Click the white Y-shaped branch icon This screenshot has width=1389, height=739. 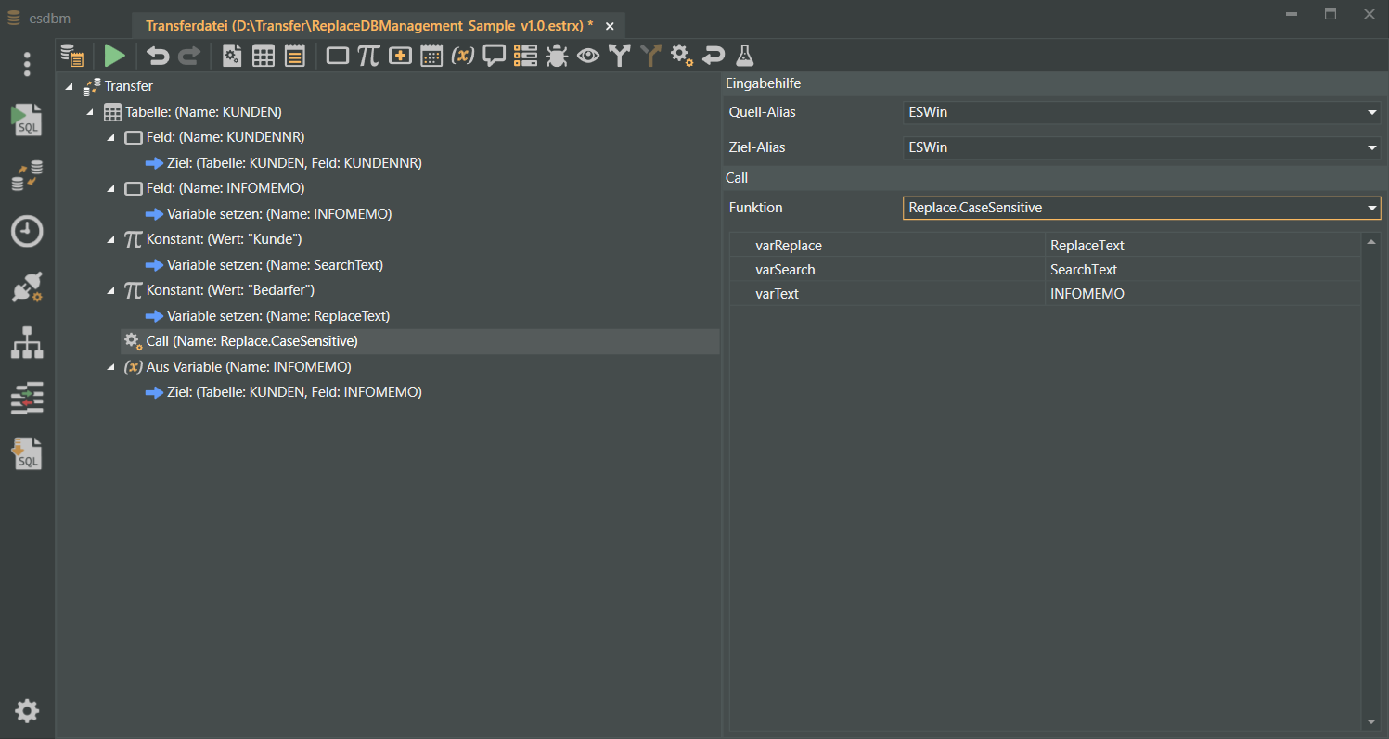point(619,56)
